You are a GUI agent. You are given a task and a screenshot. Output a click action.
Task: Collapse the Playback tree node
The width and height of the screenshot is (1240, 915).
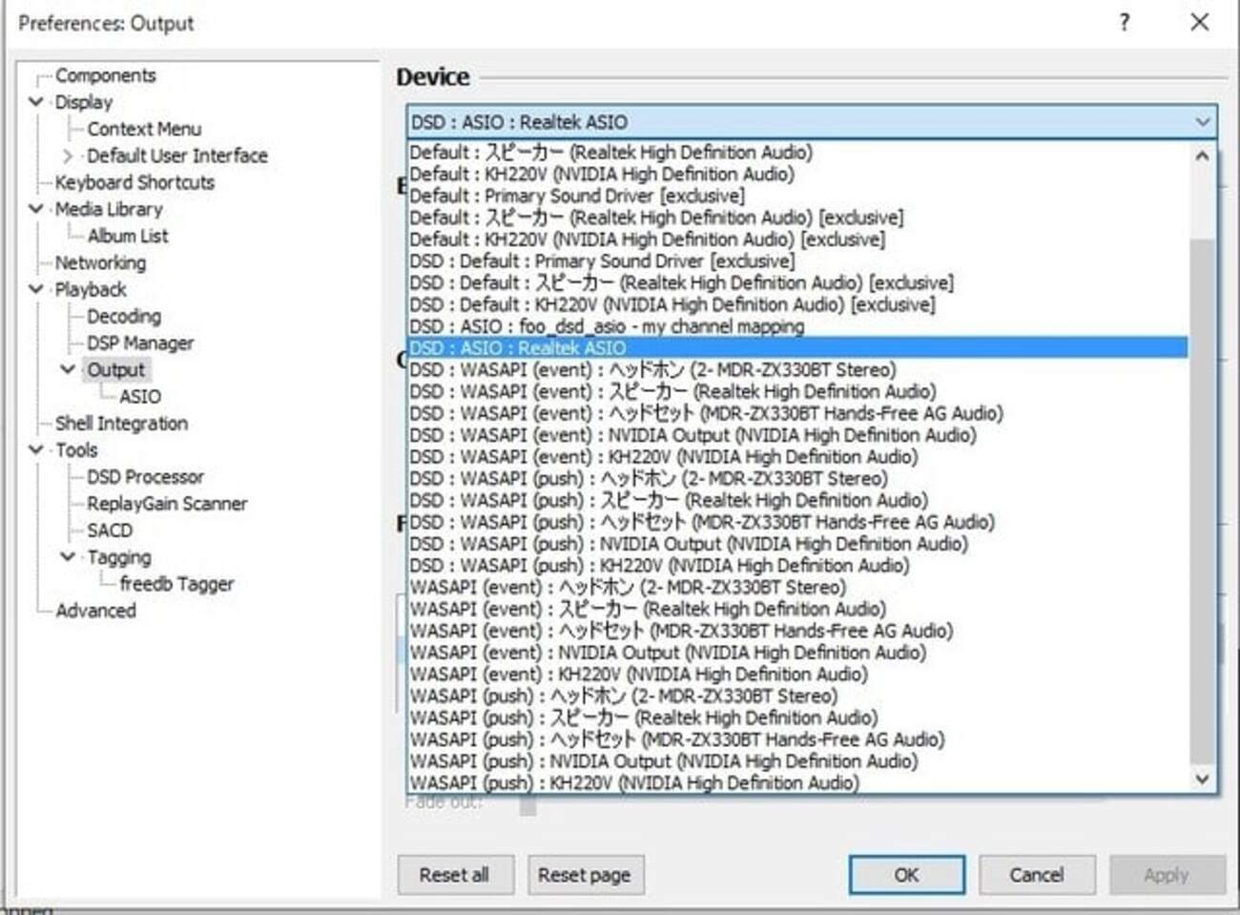(x=36, y=288)
